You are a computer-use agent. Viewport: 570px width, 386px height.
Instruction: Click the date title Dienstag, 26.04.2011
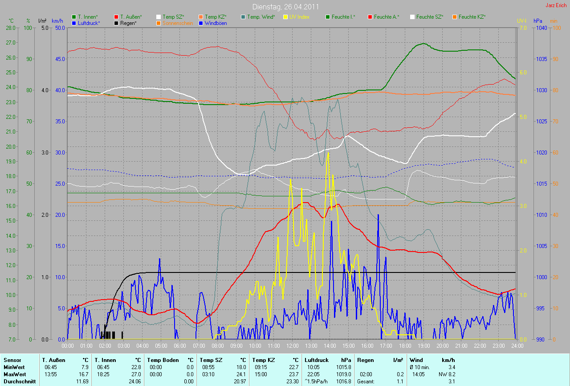(x=285, y=7)
